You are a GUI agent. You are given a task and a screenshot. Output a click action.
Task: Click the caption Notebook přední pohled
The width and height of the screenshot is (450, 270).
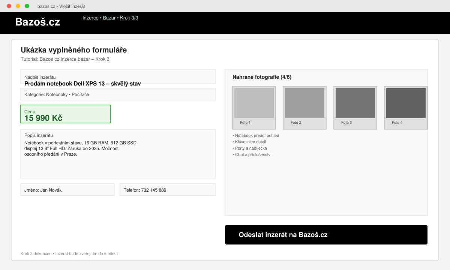coord(256,135)
